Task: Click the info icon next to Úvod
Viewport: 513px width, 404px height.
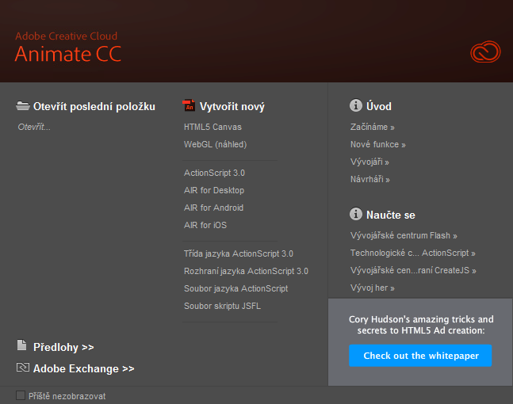Action: coord(356,106)
